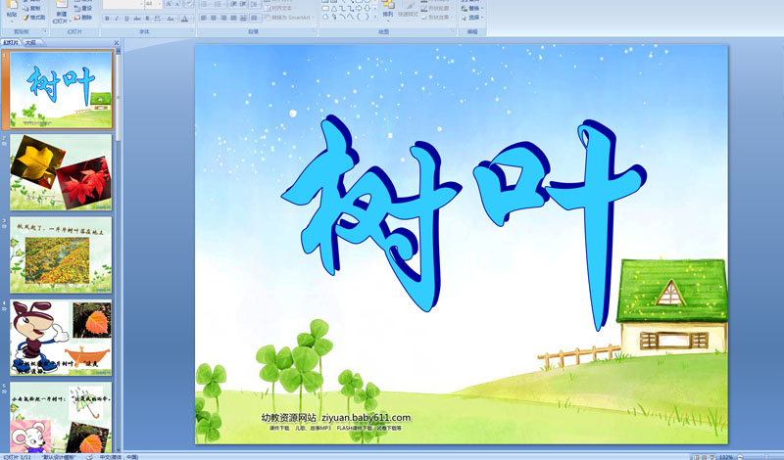Image resolution: width=784 pixels, height=460 pixels.
Task: Click the Paste clipboard icon
Action: pos(12,5)
